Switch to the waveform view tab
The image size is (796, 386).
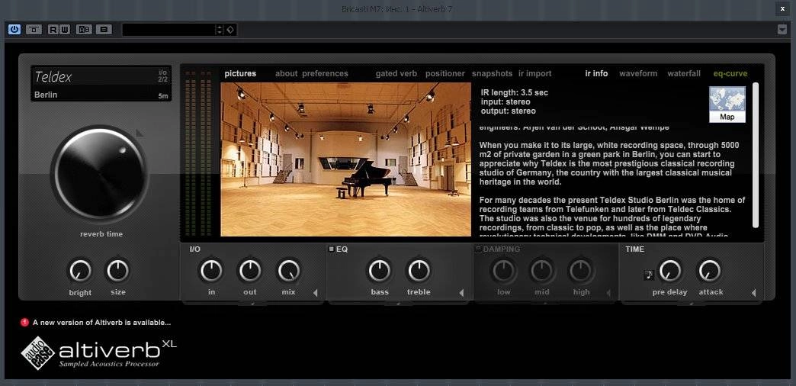(x=638, y=74)
